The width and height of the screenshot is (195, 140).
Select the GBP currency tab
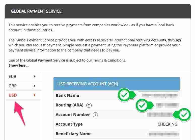[x=24, y=86]
